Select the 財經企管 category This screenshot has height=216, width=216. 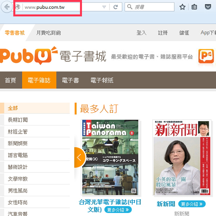tap(35, 132)
